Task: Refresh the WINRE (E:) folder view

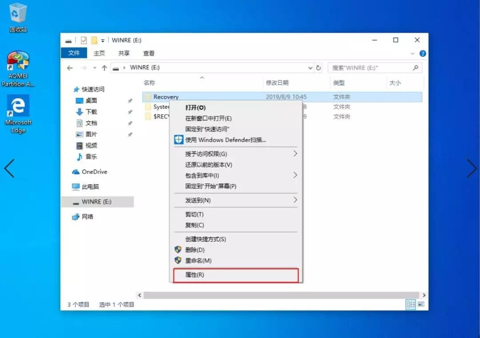Action: coord(318,68)
